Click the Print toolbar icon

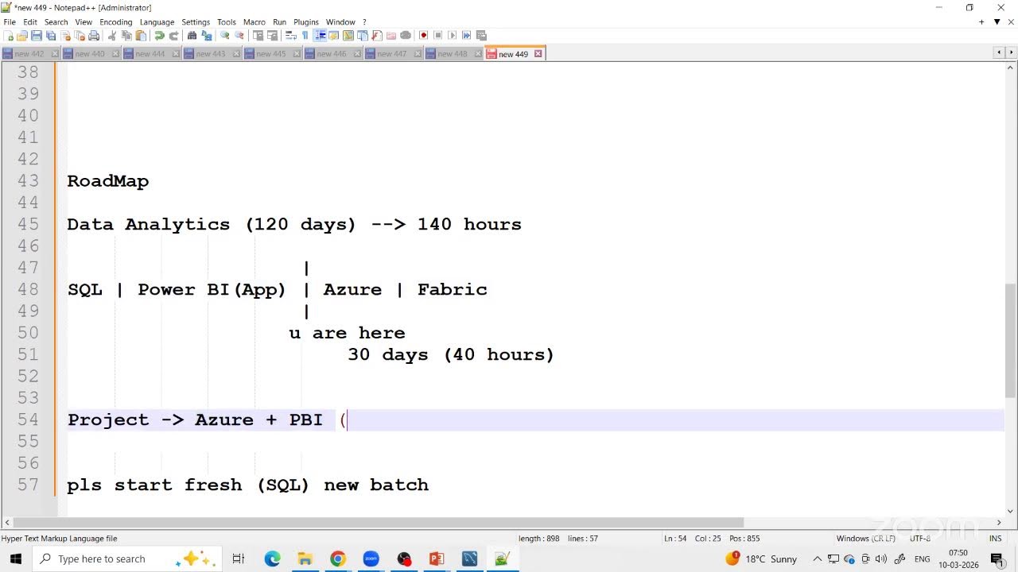94,35
